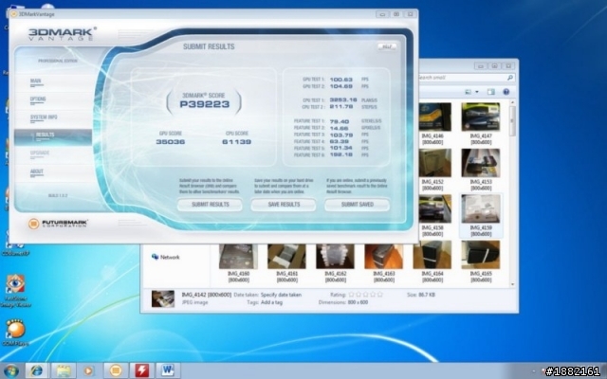Viewport: 607px width, 379px height.
Task: Open the view options dropdown arrow in Explorer
Action: (477, 92)
